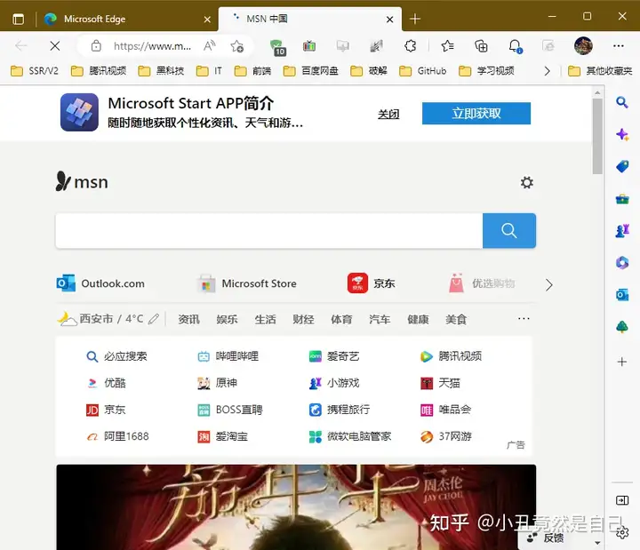Screen dimensions: 640x550
Task: Open sidebar Games chess icon
Action: pyautogui.click(x=622, y=230)
